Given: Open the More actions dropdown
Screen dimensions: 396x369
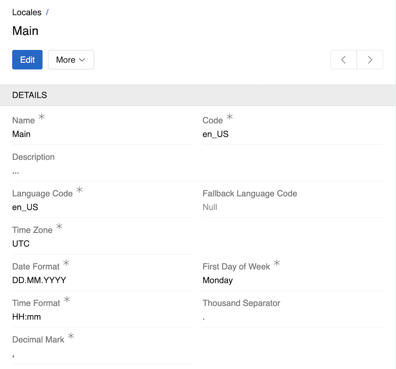Looking at the screenshot, I should [71, 60].
